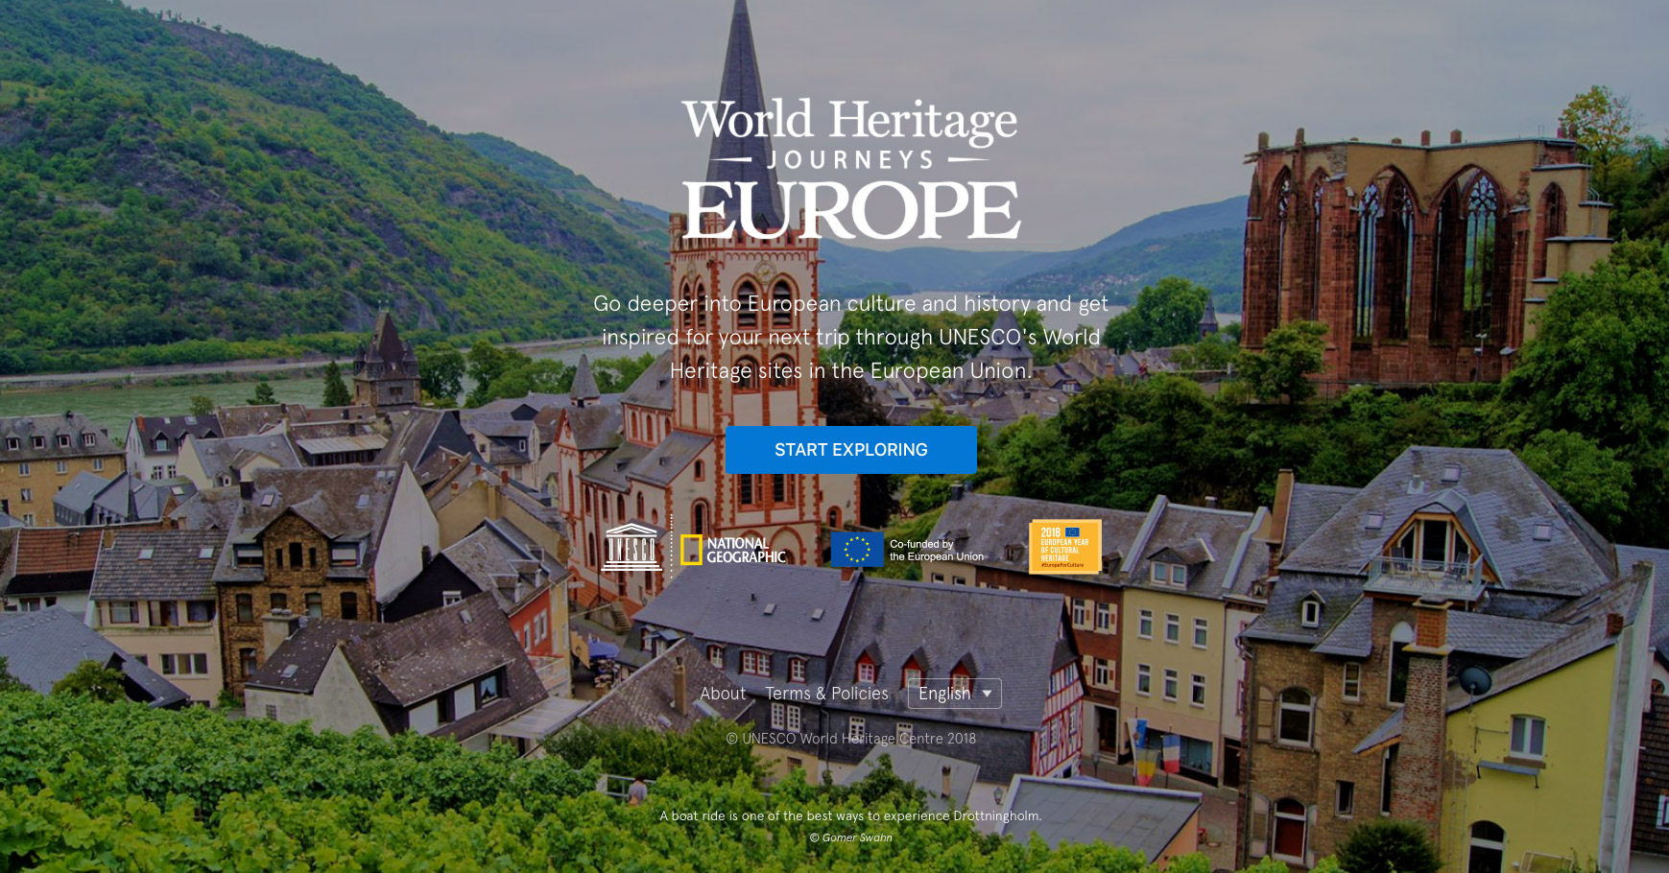Click the European Union flag emblem
Image resolution: width=1669 pixels, height=873 pixels.
pos(856,550)
